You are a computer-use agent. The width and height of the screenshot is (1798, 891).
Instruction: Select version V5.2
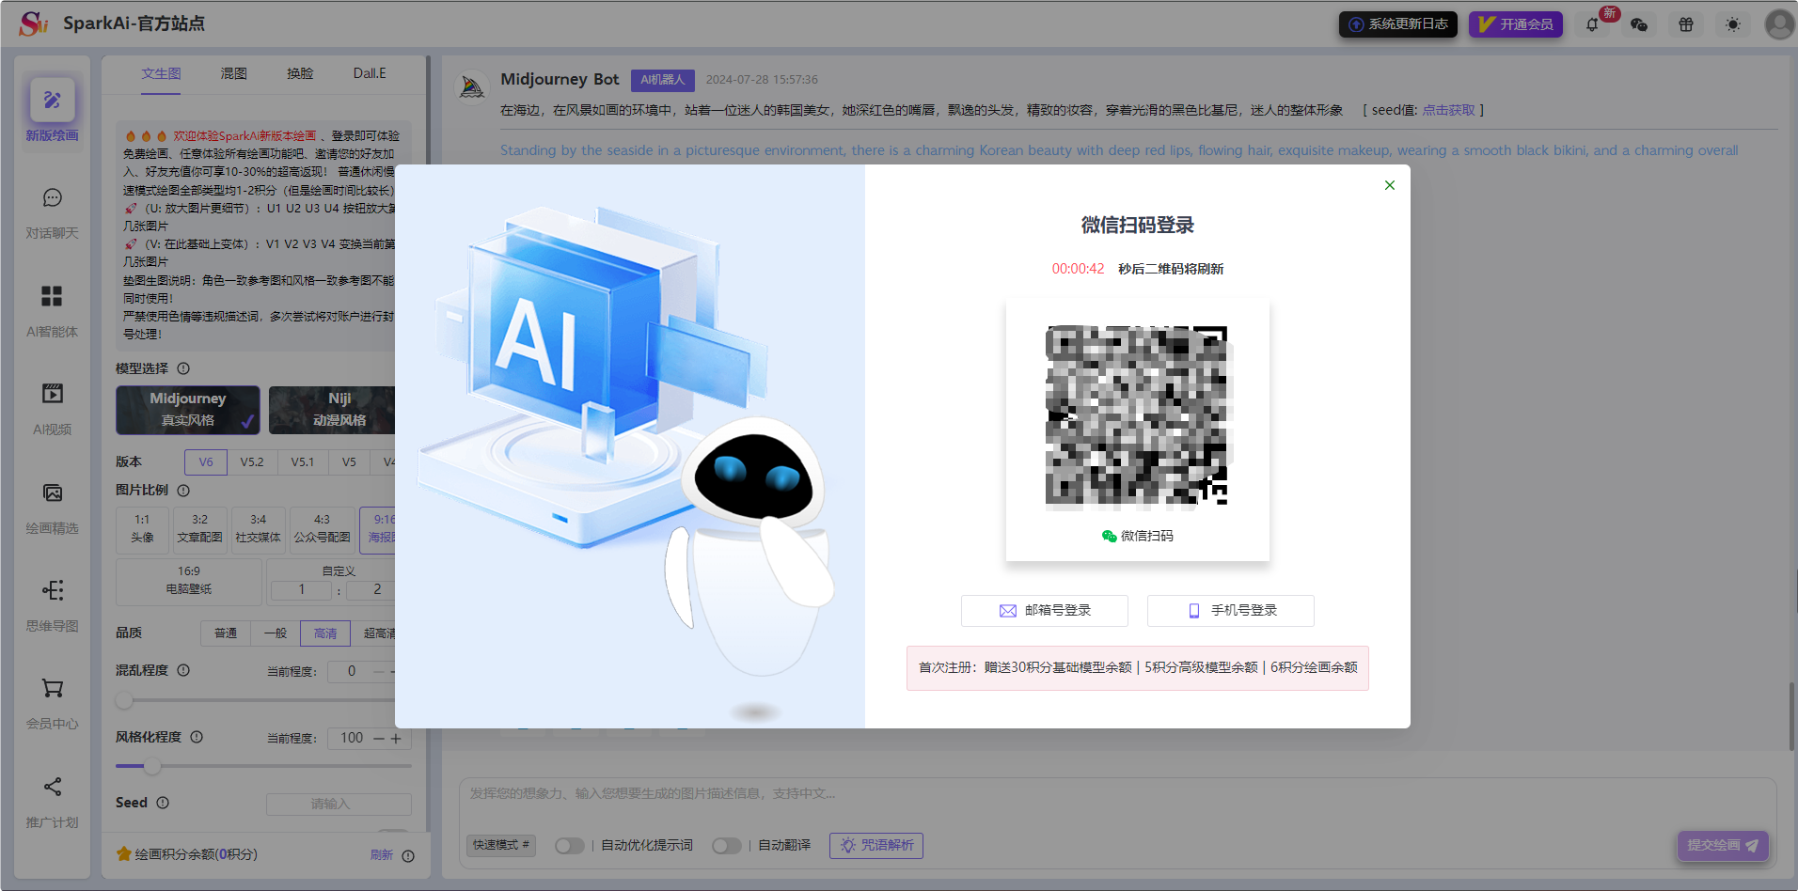click(x=252, y=462)
